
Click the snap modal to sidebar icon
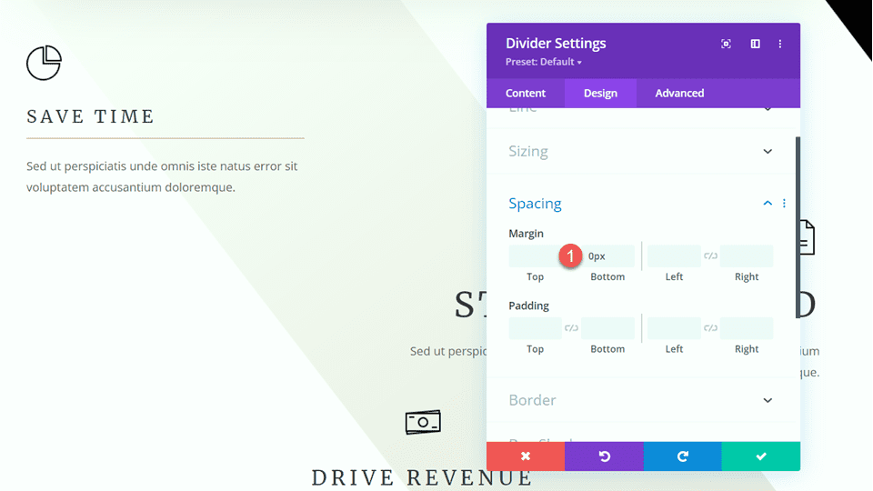click(x=755, y=44)
